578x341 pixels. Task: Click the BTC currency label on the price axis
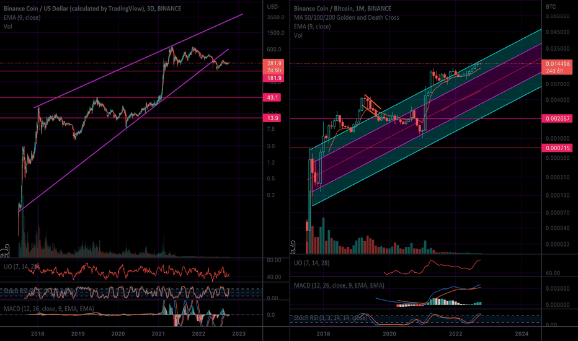[551, 7]
